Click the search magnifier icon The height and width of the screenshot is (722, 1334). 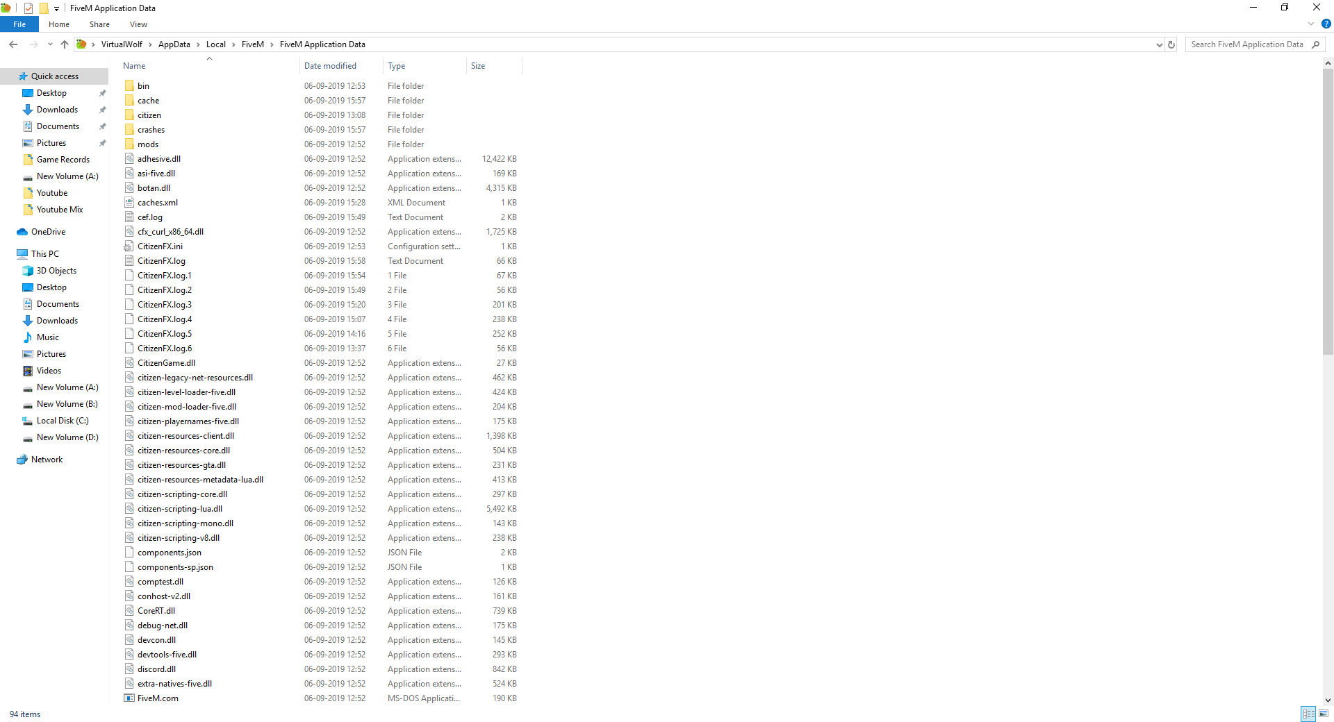[1315, 44]
